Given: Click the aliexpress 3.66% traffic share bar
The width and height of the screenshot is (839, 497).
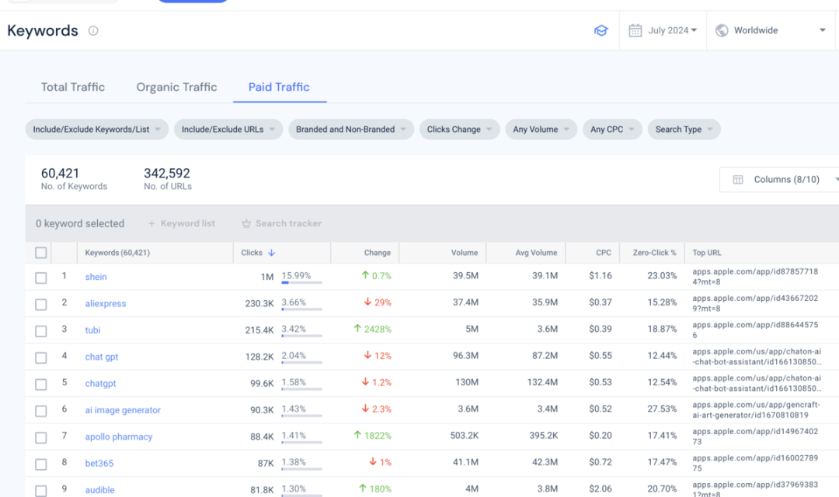Looking at the screenshot, I should tap(301, 309).
